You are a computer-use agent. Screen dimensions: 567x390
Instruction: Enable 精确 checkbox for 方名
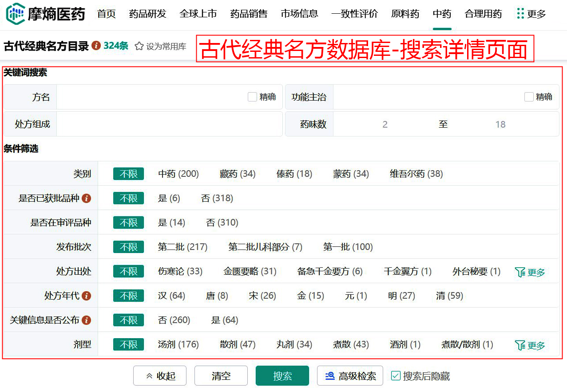[x=252, y=97]
